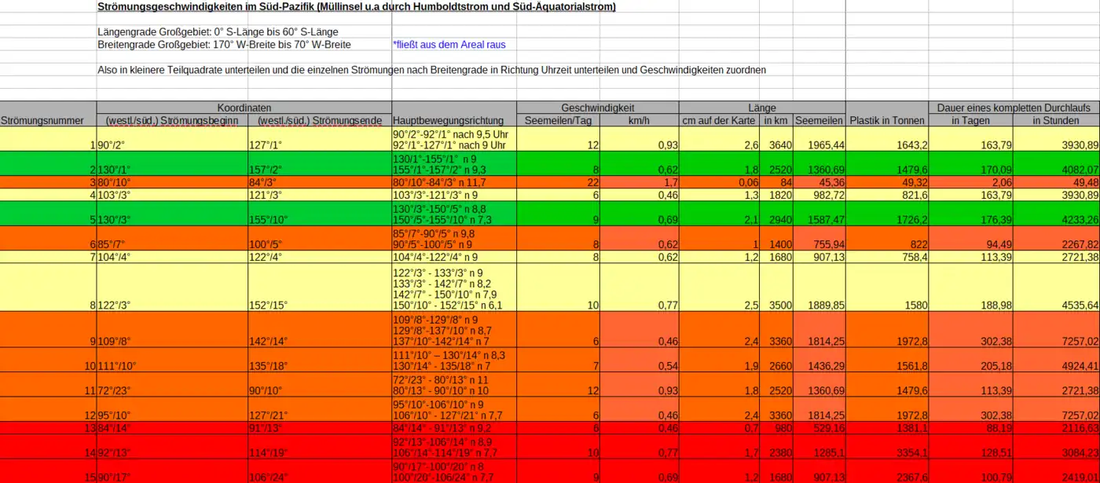Click the direction cell starting '111°/10° – 130°/14°'
Image resolution: width=1100 pixels, height=483 pixels.
453,360
